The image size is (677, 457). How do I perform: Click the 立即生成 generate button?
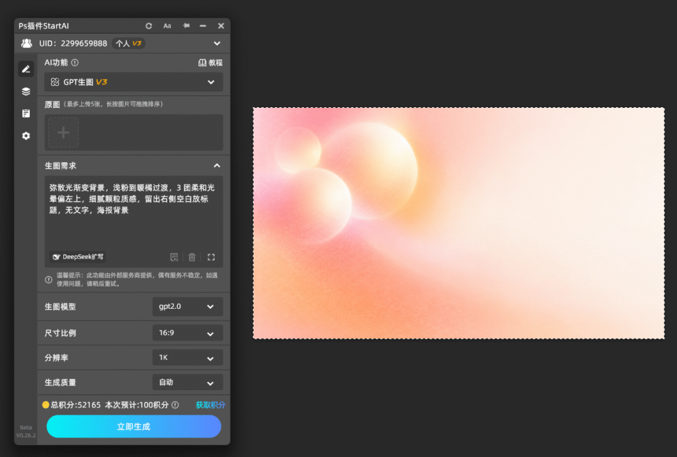point(134,427)
